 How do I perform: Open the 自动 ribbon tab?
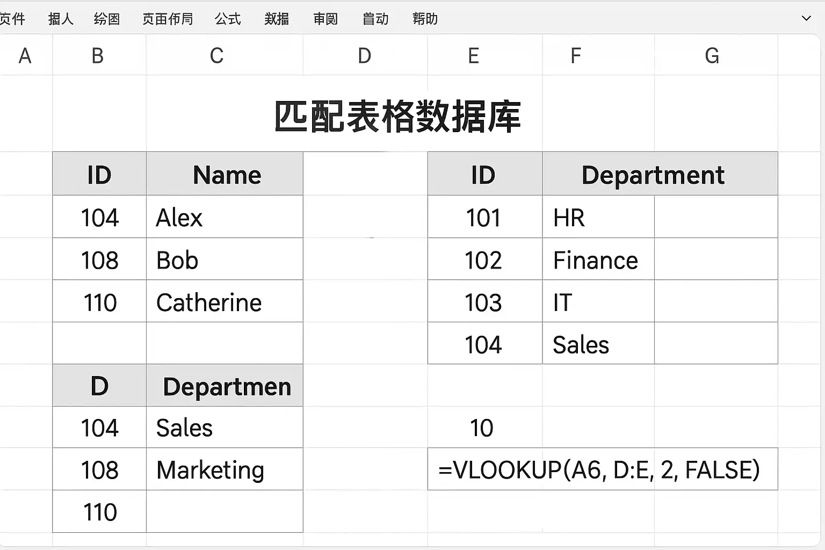(375, 19)
